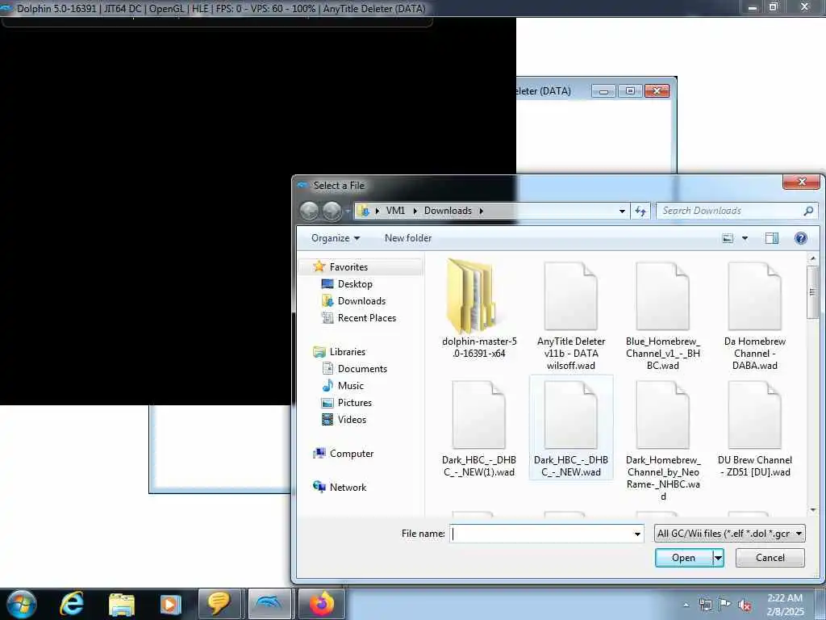Image resolution: width=826 pixels, height=620 pixels.
Task: Open Music library
Action: pos(350,386)
